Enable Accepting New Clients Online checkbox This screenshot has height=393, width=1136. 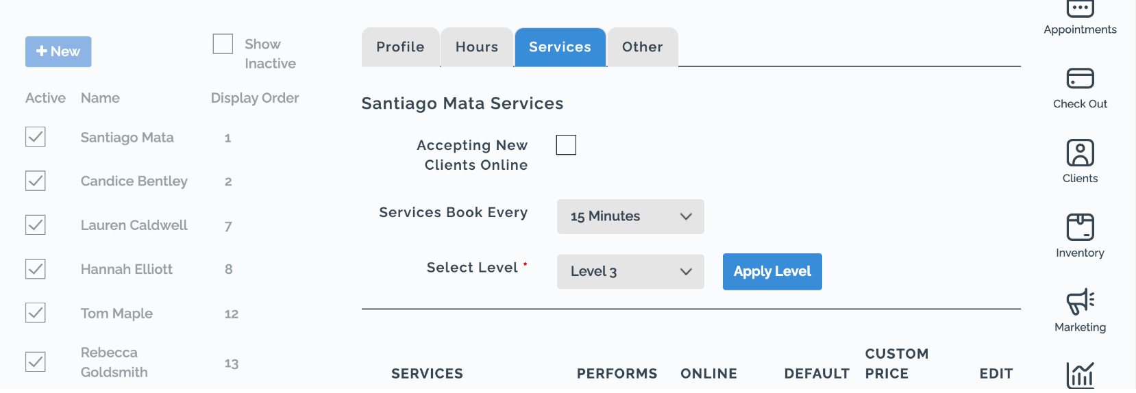pos(566,145)
